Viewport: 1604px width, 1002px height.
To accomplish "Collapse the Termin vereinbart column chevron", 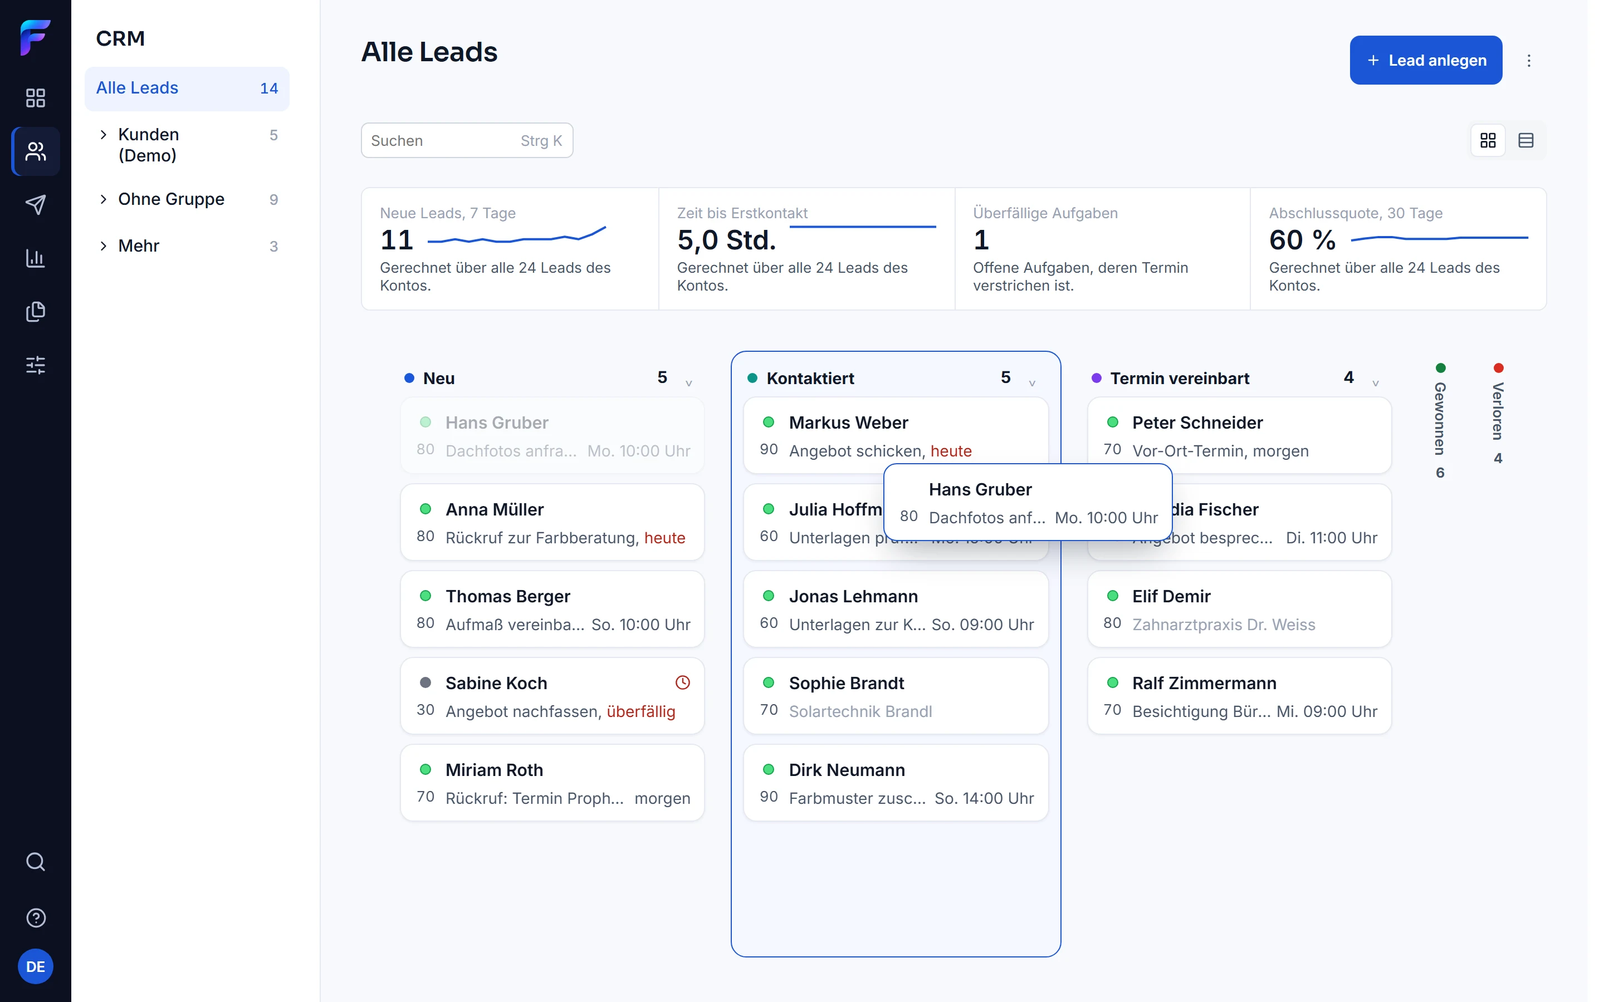I will [x=1375, y=383].
